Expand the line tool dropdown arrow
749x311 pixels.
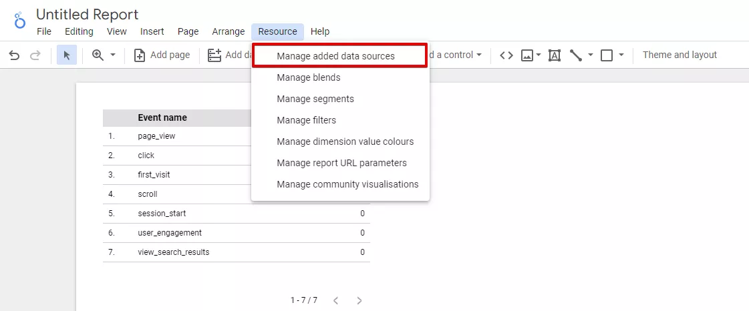coord(591,55)
